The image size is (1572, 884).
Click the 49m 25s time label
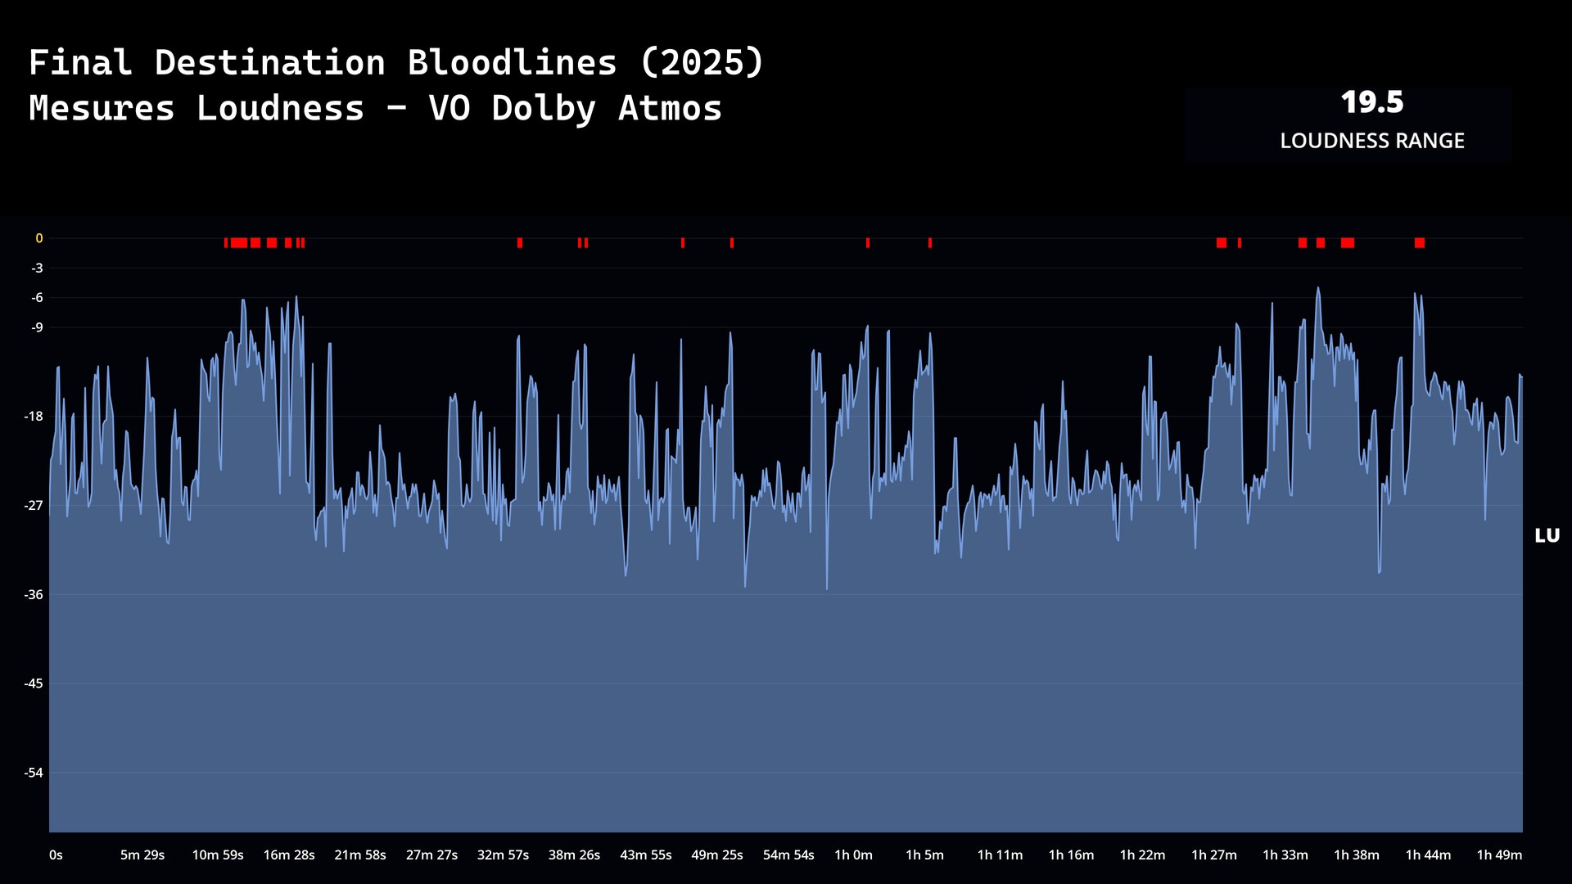(x=717, y=855)
